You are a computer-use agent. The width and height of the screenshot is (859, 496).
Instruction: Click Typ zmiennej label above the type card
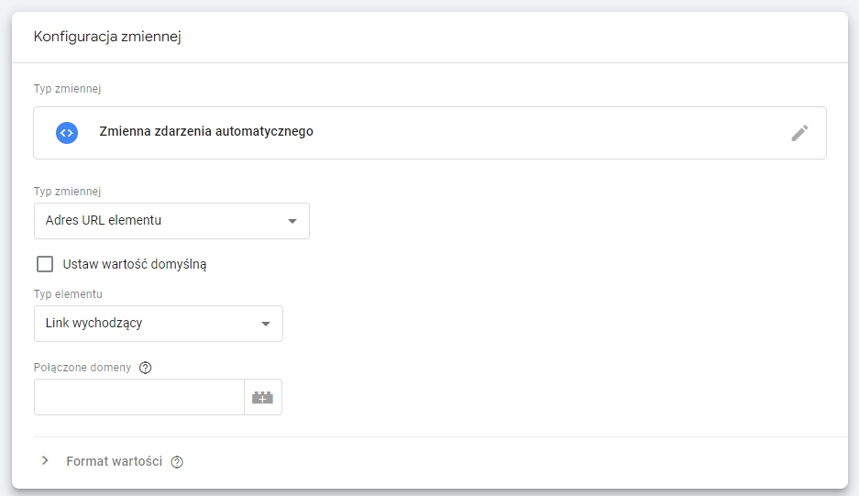click(68, 89)
